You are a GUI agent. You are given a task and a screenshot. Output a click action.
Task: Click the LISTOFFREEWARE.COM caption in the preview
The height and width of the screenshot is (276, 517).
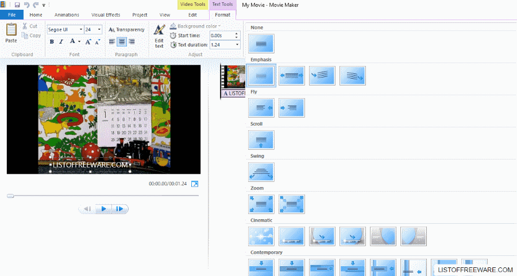coord(90,165)
